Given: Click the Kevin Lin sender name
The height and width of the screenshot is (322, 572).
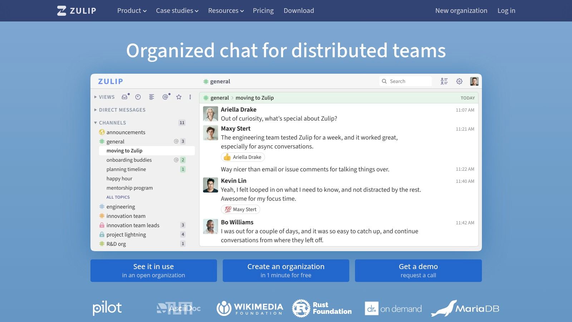Looking at the screenshot, I should point(233,181).
